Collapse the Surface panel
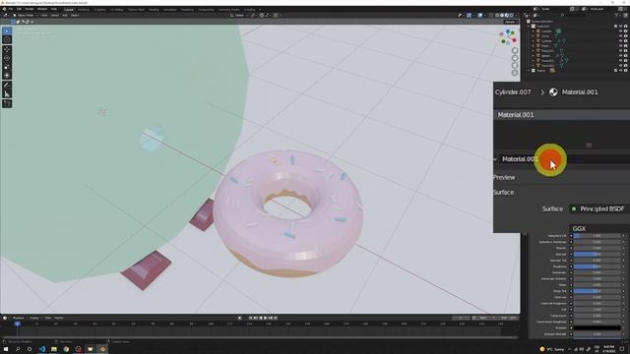Viewport: 630px width, 354px height. 503,193
